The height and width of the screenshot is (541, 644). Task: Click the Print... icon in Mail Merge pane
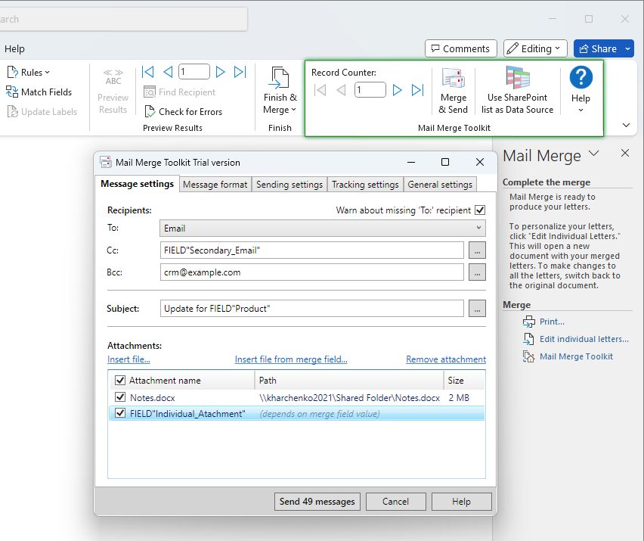(528, 322)
